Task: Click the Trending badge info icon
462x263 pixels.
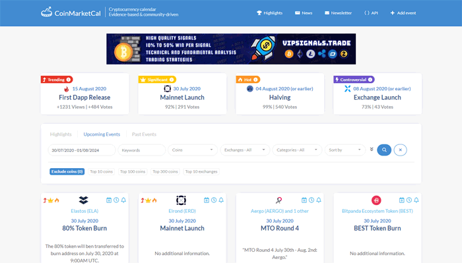Action: (69, 80)
